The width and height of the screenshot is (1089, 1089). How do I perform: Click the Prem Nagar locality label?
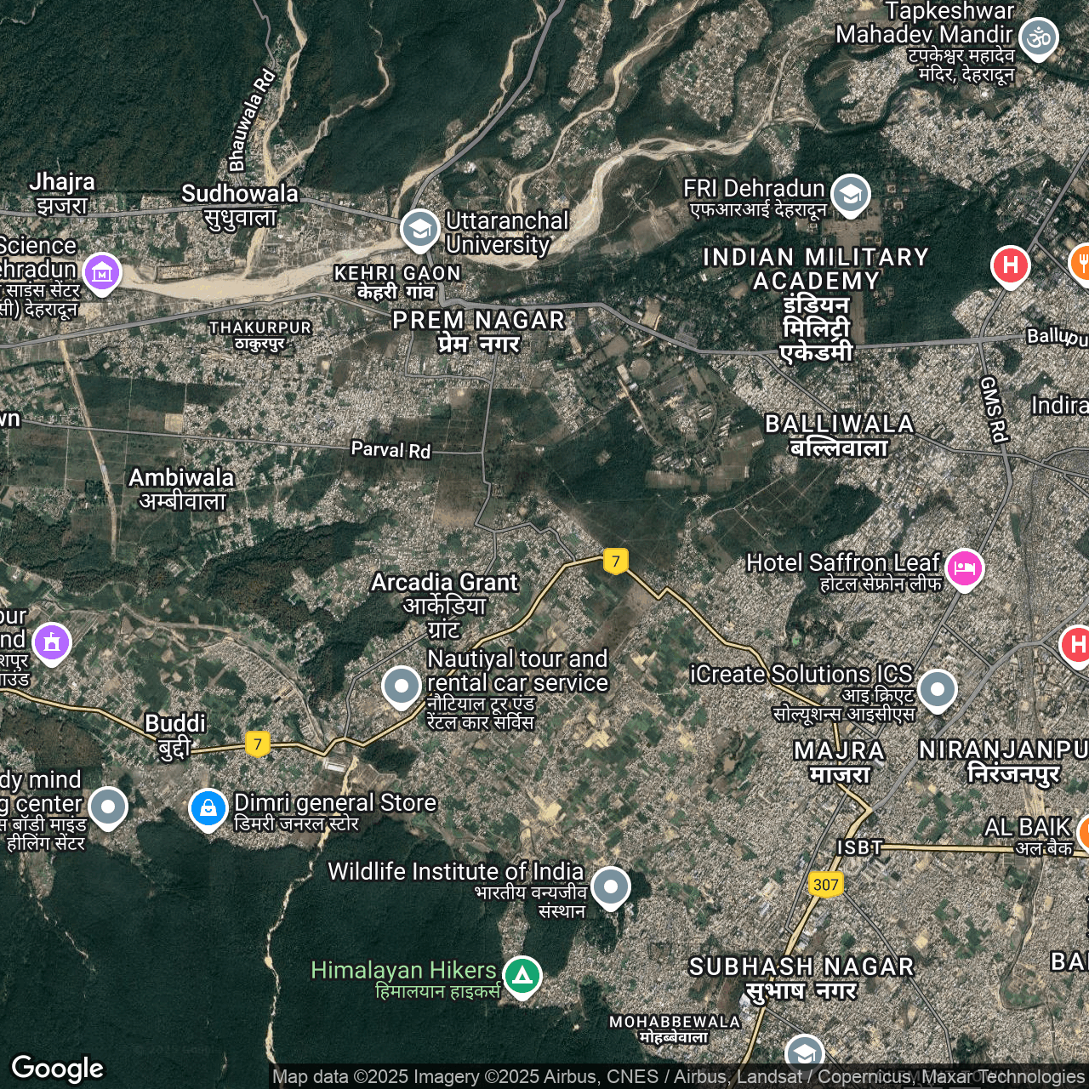click(x=479, y=331)
